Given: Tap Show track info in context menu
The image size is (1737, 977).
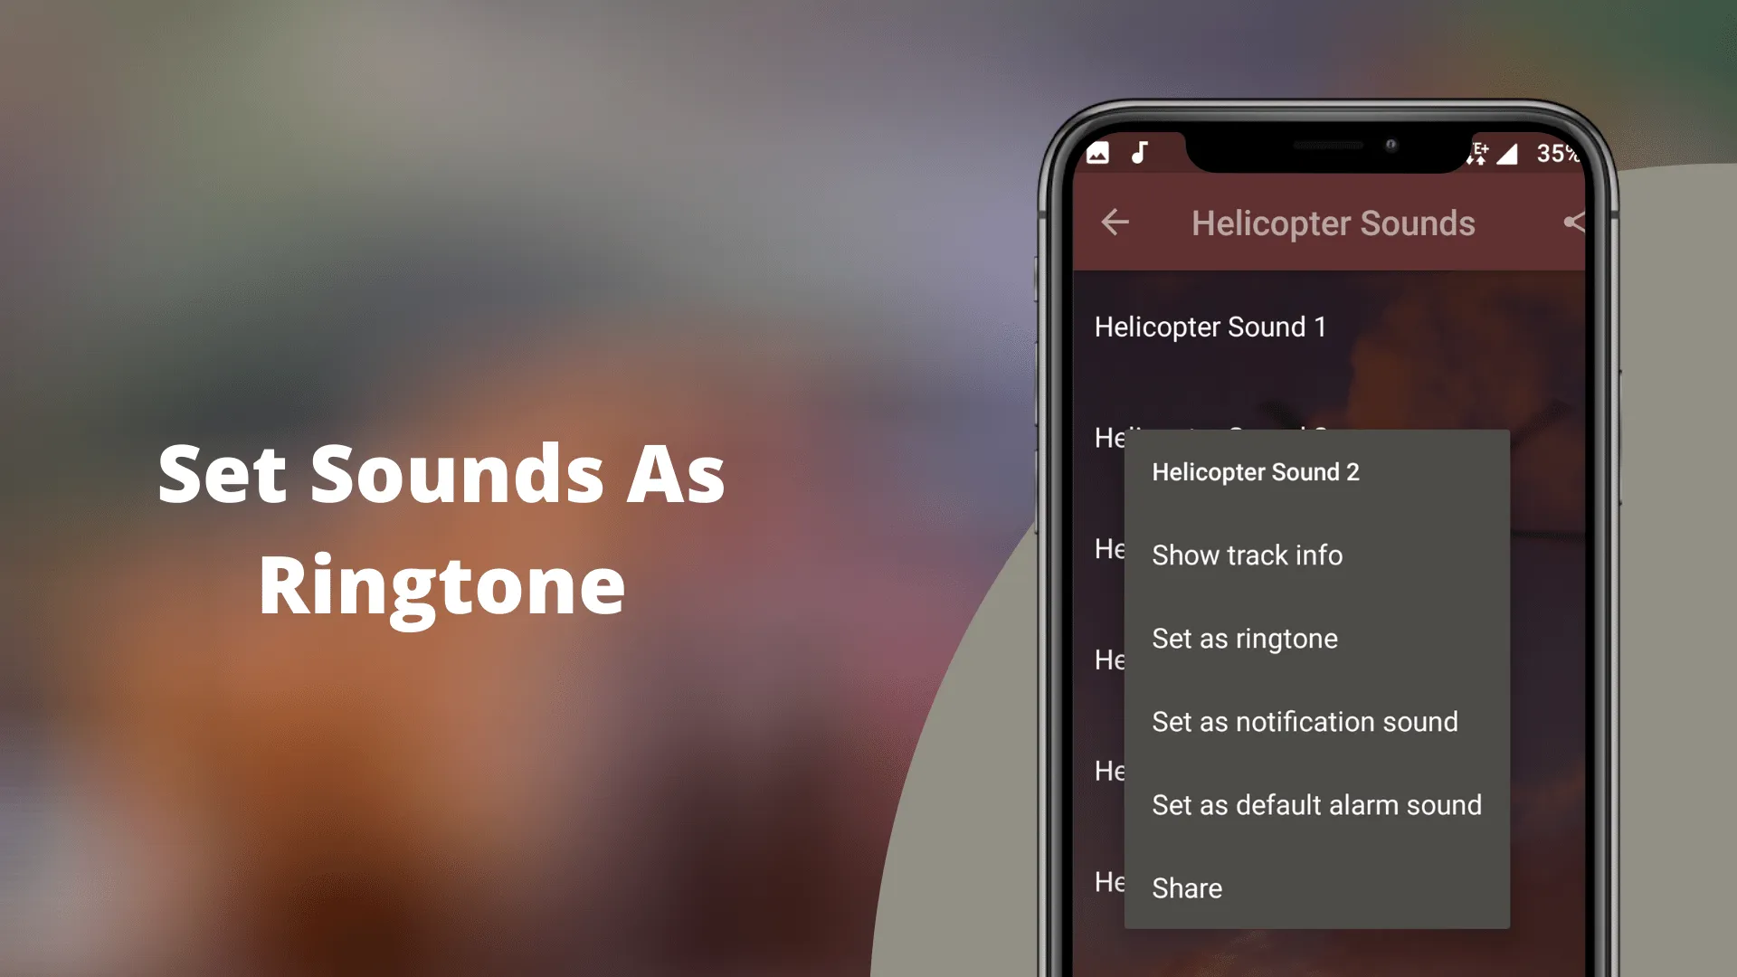Looking at the screenshot, I should [x=1247, y=555].
